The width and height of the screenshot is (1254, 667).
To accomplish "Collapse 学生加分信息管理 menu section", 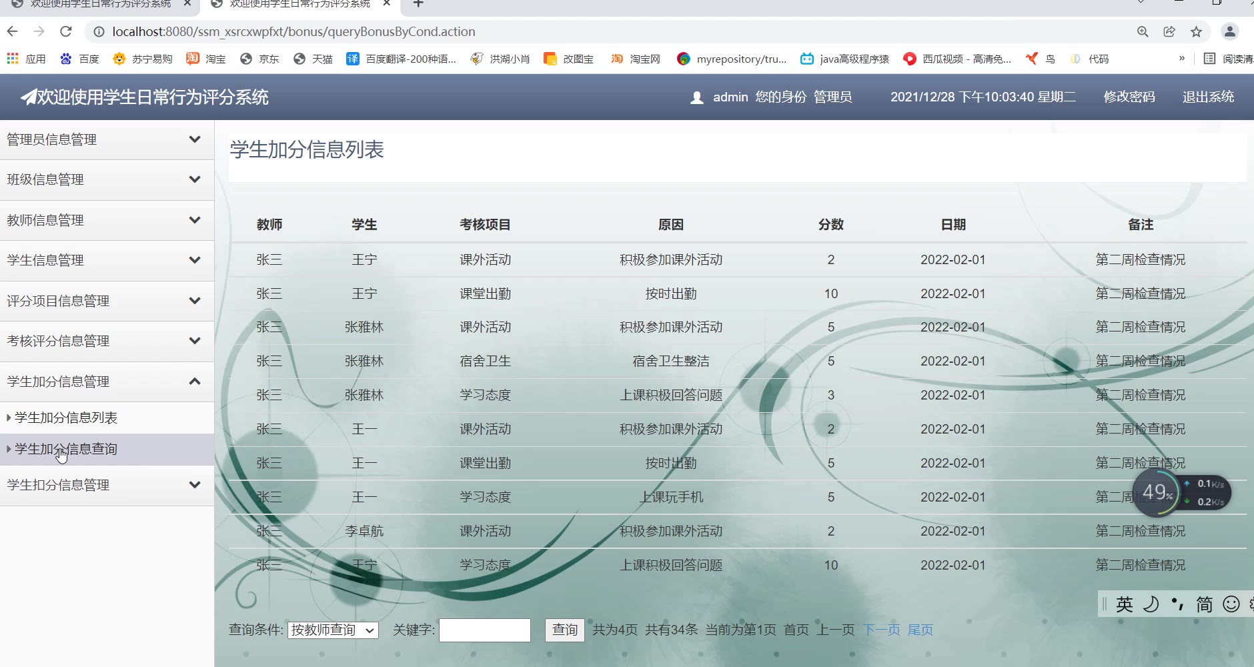I will (x=107, y=382).
